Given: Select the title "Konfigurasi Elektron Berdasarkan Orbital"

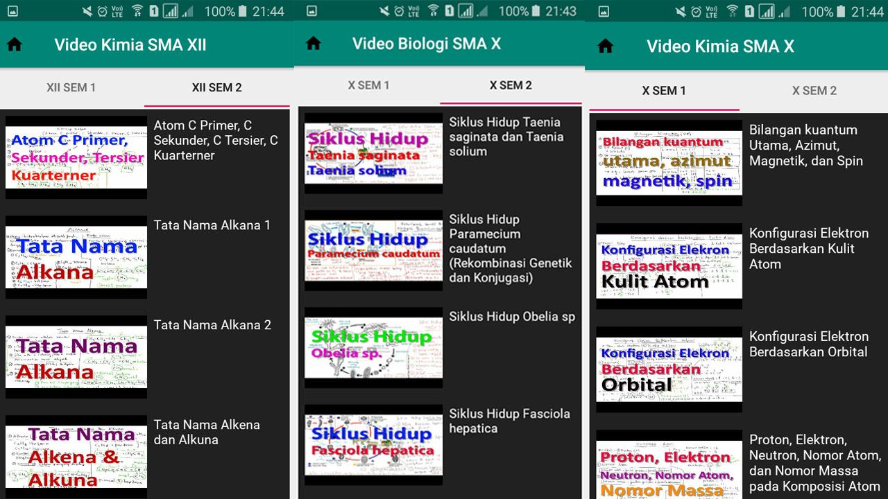Looking at the screenshot, I should (809, 344).
